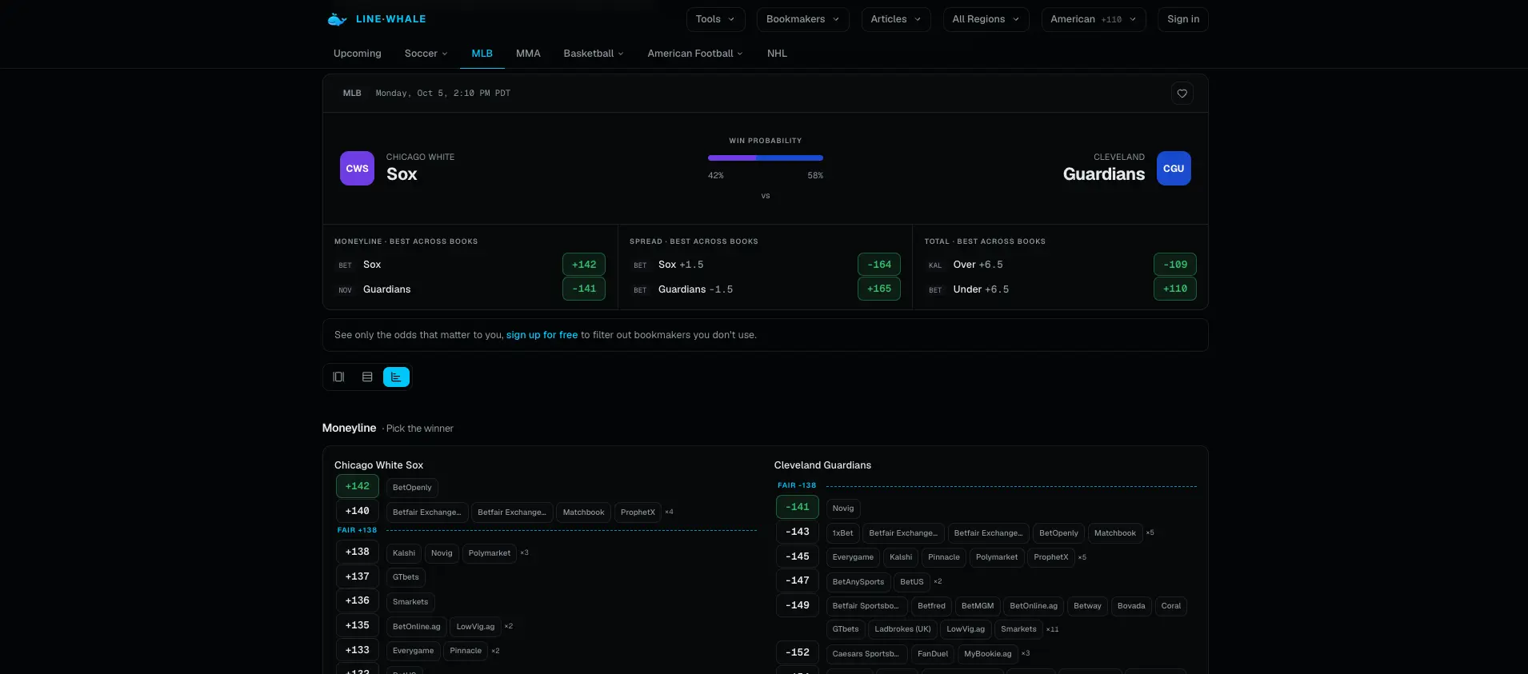Click the BetOpenly bookmaker chip

pyautogui.click(x=412, y=487)
